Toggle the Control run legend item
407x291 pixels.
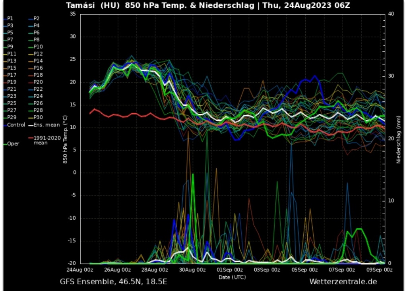[x=16, y=125]
